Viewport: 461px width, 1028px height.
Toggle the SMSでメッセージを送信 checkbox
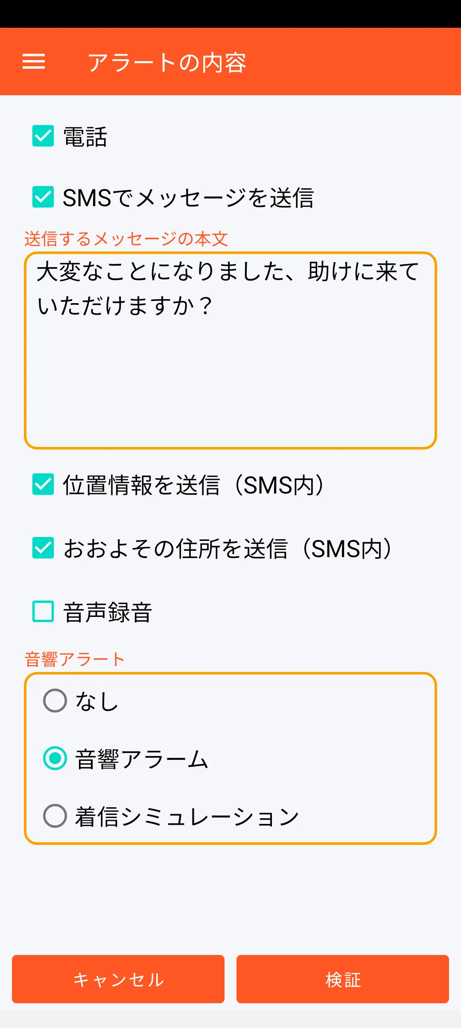[43, 197]
